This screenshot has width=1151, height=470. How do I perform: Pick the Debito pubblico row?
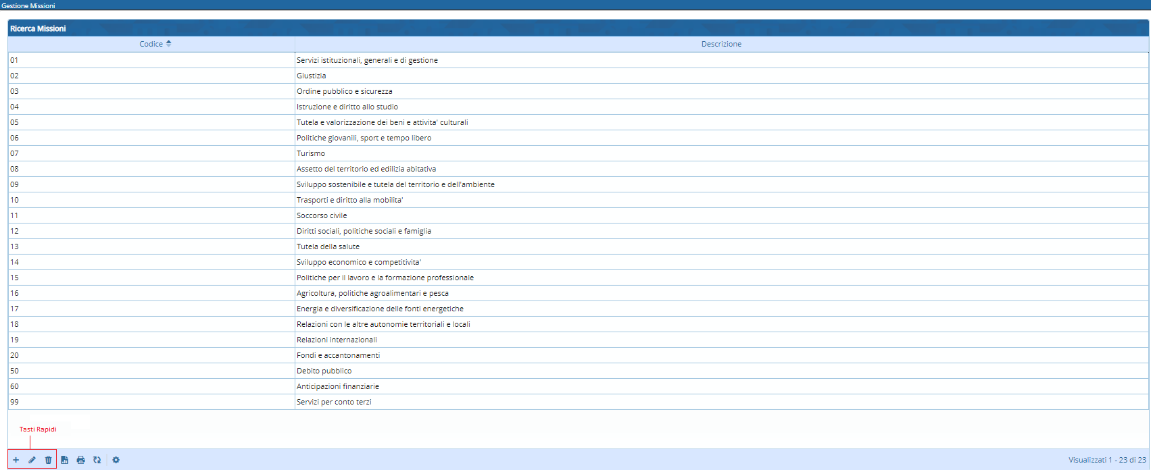324,371
